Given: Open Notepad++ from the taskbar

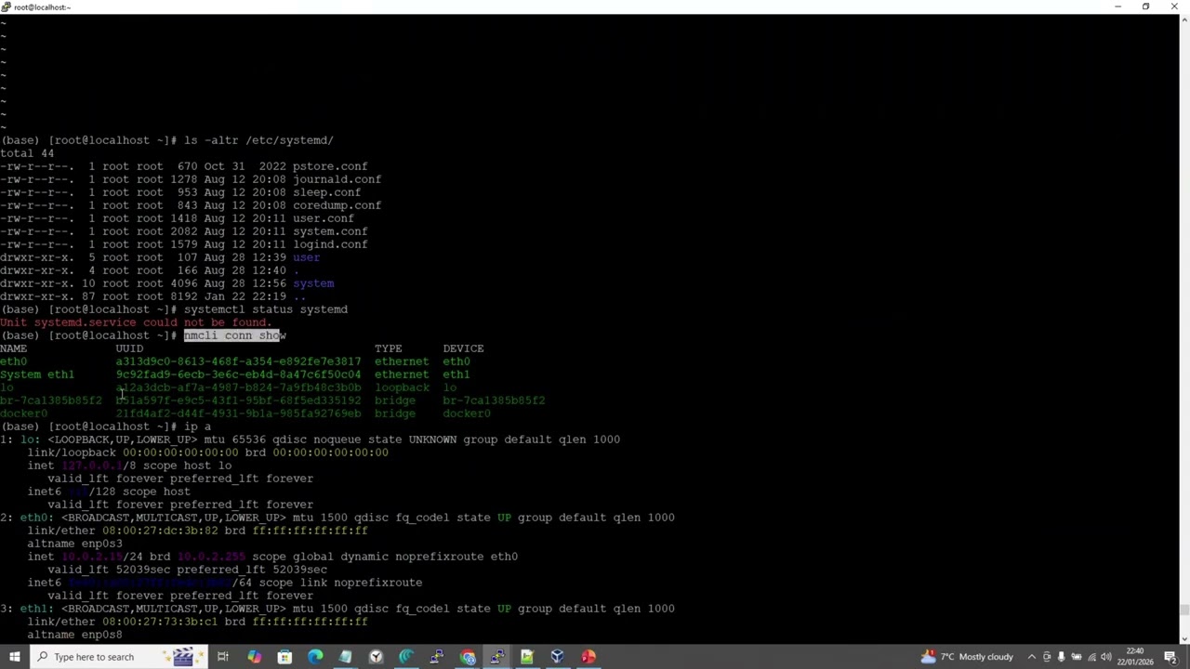Looking at the screenshot, I should [527, 657].
